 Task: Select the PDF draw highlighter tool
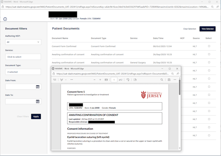pos(62,80)
